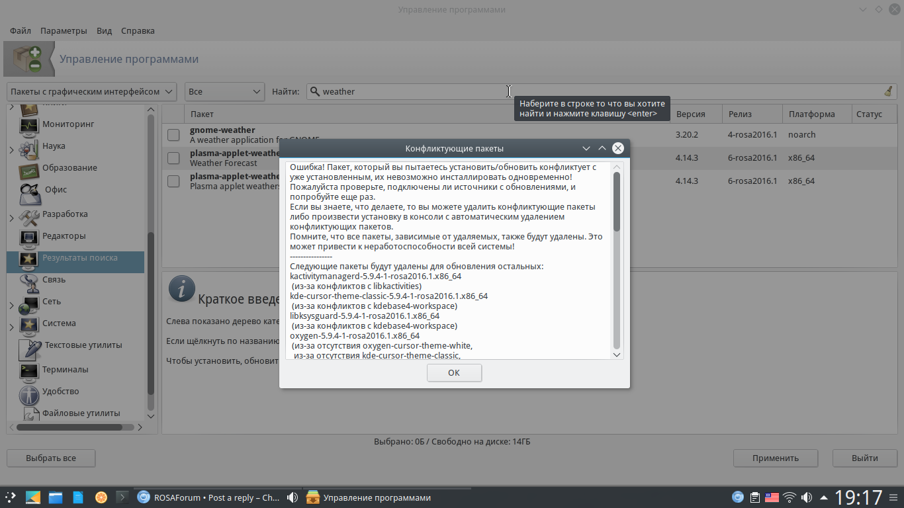This screenshot has width=904, height=508.
Task: Click the audio speaker icon beside ROSAForum task
Action: [x=293, y=497]
